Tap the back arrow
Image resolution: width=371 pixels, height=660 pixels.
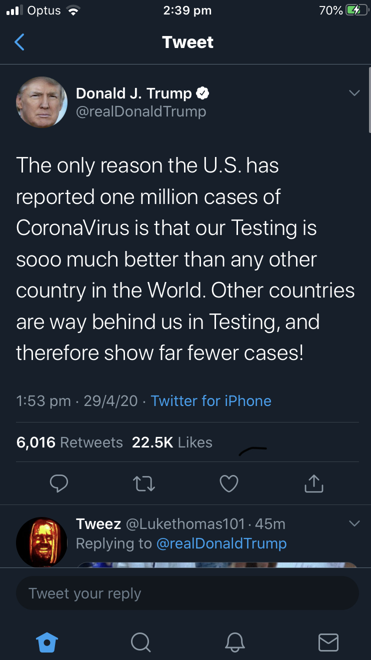pos(19,42)
